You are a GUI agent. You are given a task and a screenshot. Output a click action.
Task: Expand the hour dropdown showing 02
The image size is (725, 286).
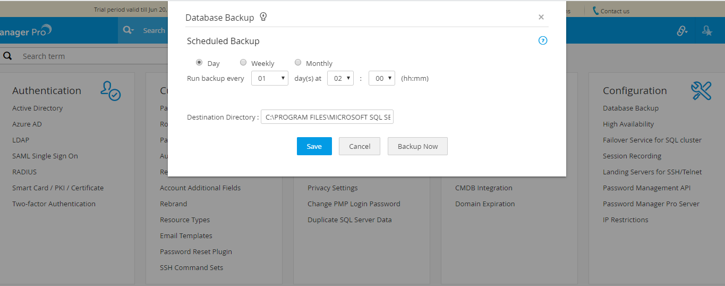340,78
